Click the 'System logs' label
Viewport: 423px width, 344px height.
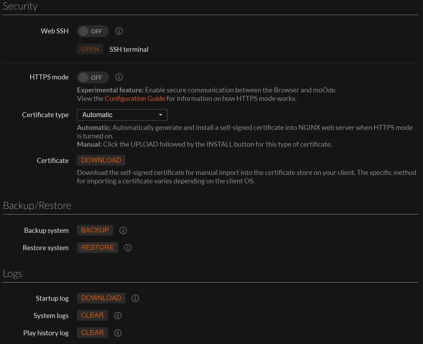(51, 315)
